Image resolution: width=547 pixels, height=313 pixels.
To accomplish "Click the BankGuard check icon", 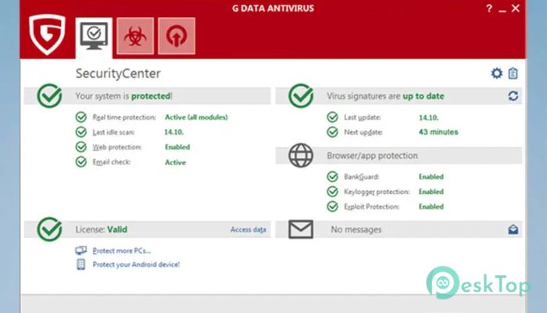I will tap(332, 176).
